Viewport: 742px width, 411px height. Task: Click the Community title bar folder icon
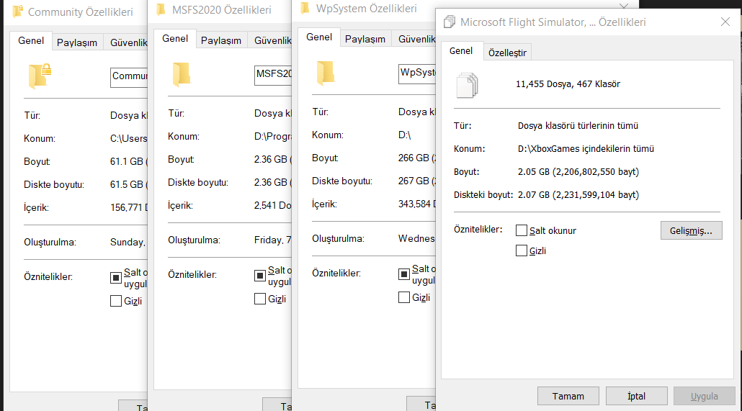[x=17, y=12]
